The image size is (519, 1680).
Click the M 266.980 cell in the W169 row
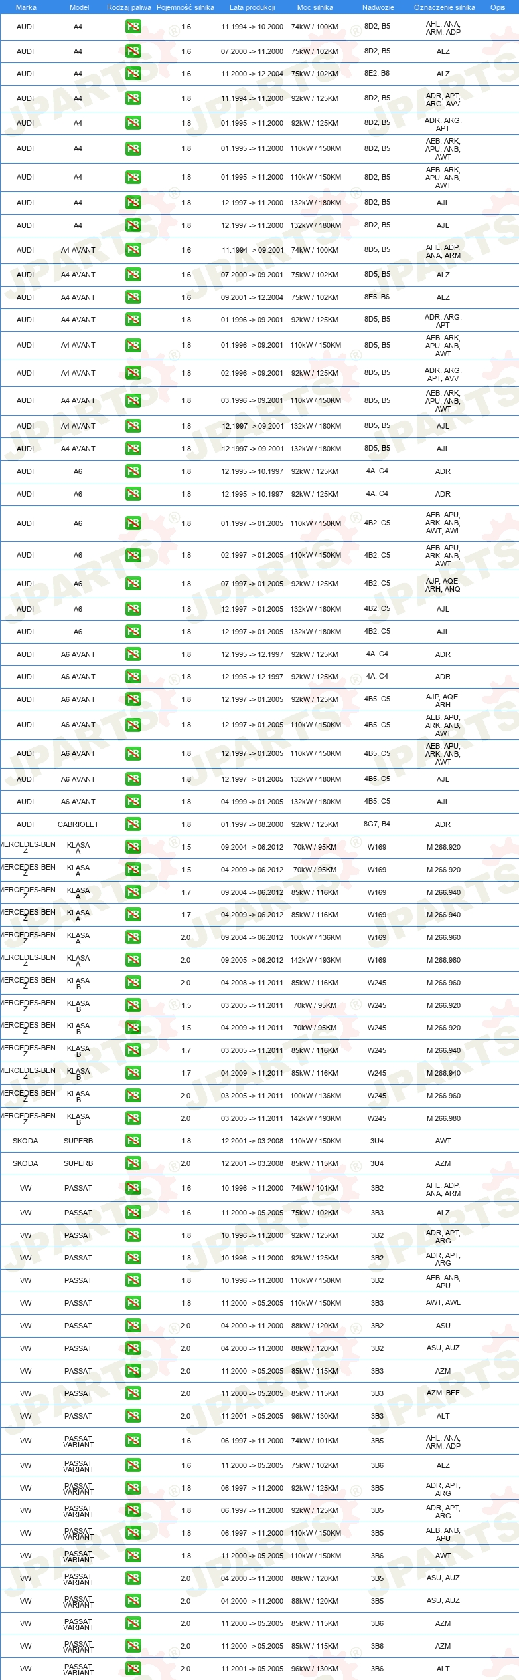click(x=443, y=960)
